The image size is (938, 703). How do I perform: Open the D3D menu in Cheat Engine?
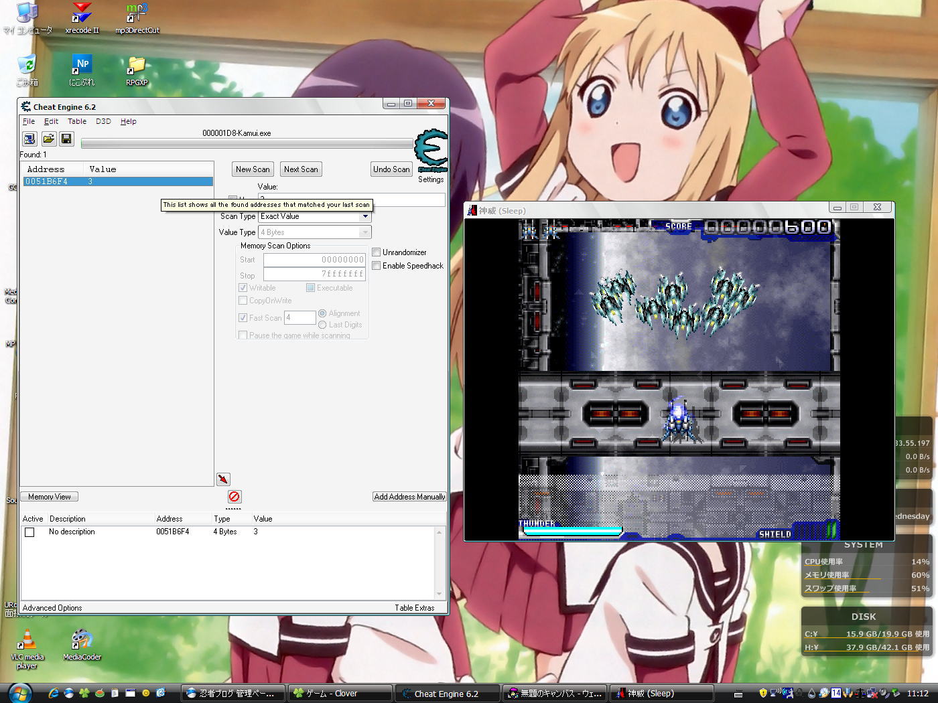pyautogui.click(x=103, y=121)
